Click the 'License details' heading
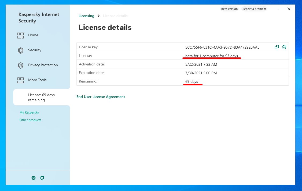This screenshot has height=191, width=302. pyautogui.click(x=105, y=28)
